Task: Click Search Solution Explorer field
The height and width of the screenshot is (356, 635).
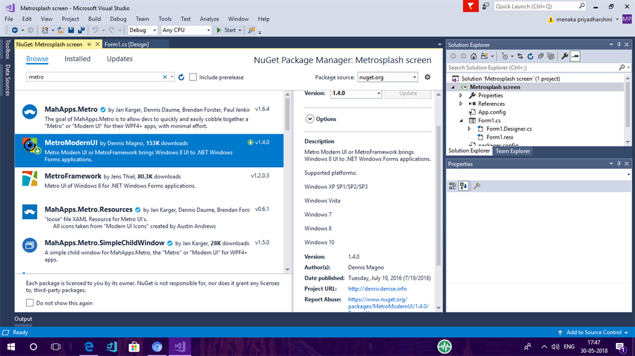Action: 533,67
